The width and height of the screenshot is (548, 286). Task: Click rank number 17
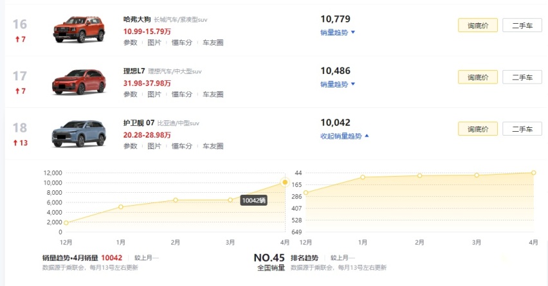[x=19, y=76]
